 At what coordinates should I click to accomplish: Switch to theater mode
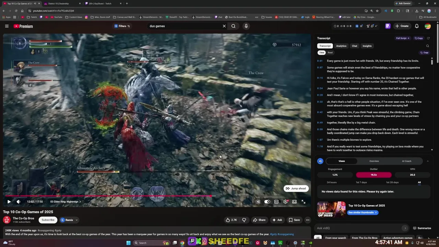click(x=294, y=202)
